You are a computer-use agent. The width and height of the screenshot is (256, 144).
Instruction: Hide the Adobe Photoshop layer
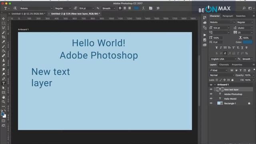[211, 94]
